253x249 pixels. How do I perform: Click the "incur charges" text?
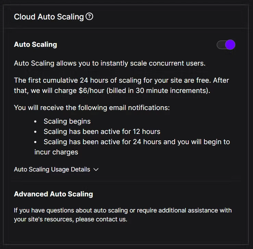pyautogui.click(x=56, y=152)
